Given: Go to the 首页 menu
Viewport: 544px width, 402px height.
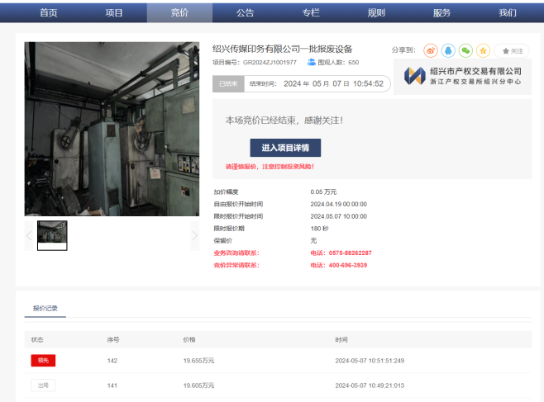Looking at the screenshot, I should point(48,13).
